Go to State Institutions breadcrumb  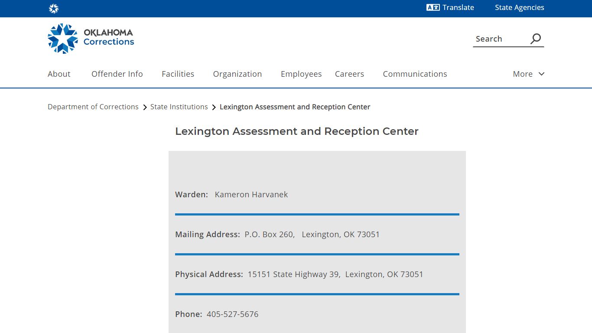pos(179,107)
